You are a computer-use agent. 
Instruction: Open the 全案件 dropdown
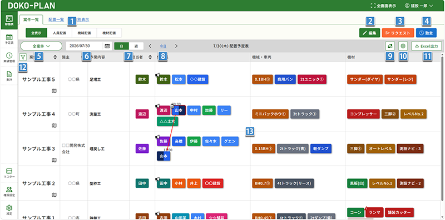[x=41, y=46]
